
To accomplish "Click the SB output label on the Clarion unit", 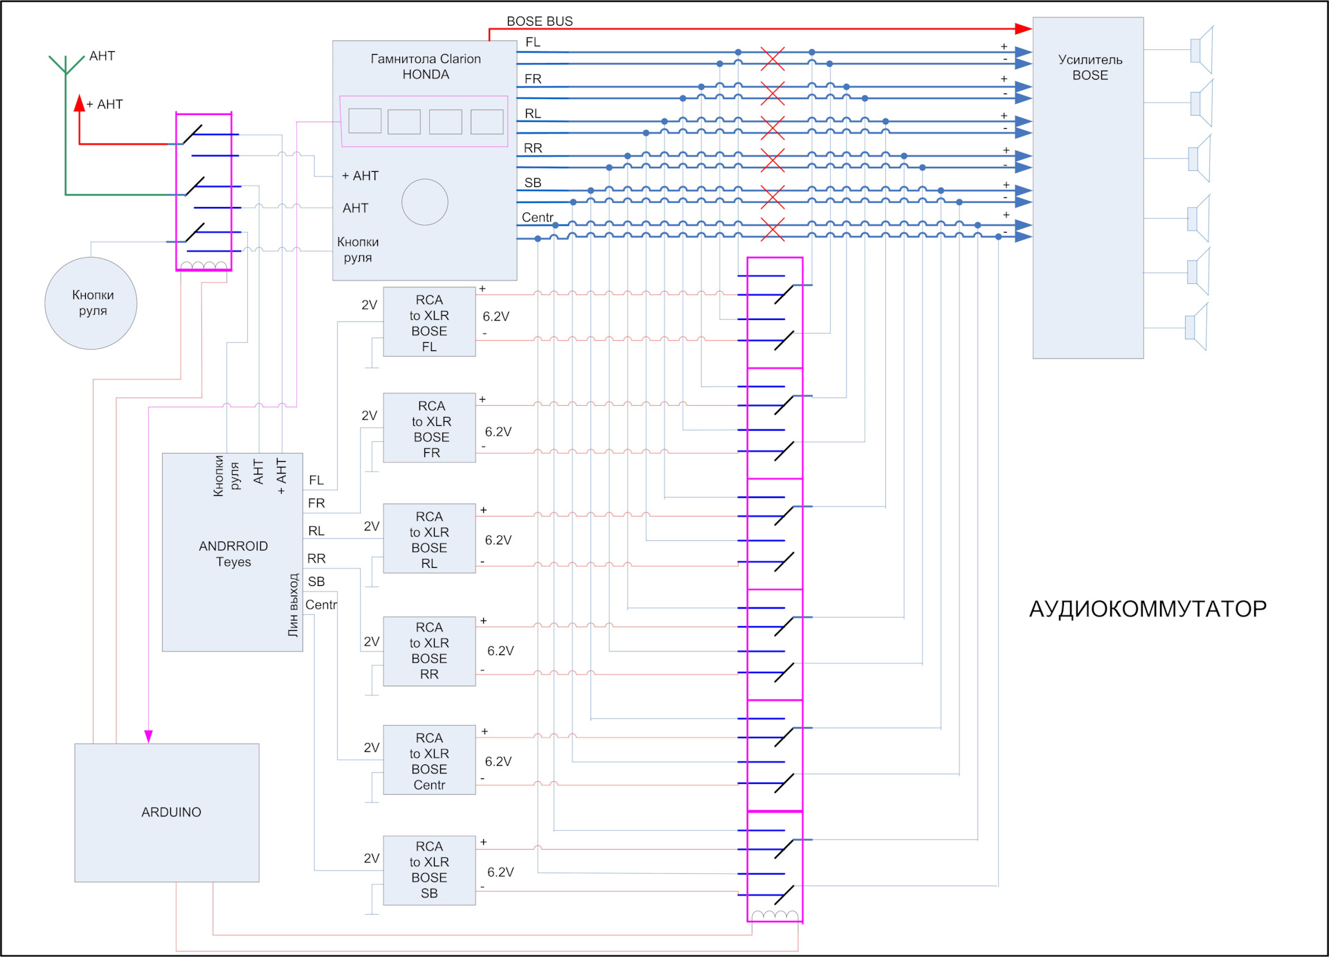I will [532, 183].
